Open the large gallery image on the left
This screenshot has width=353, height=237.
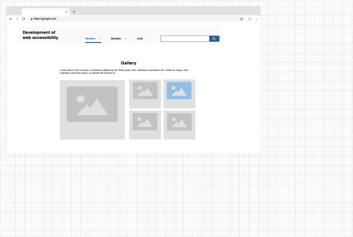[92, 110]
